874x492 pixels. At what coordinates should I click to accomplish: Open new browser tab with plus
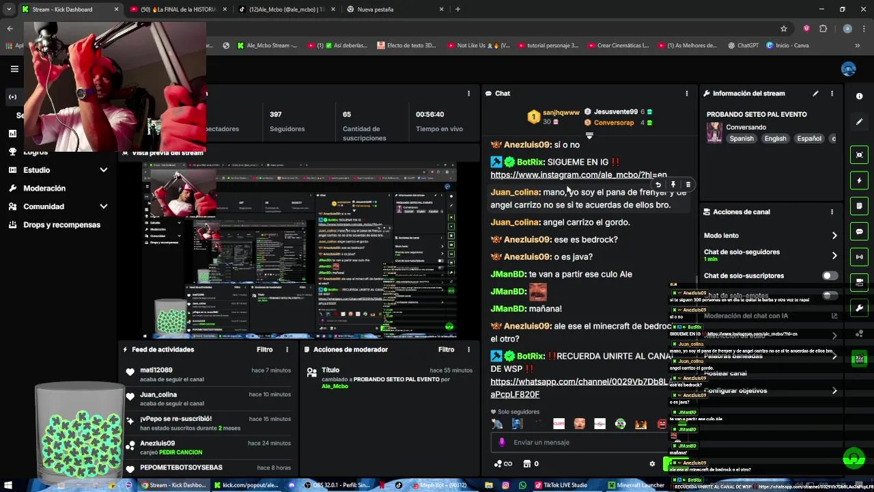tap(457, 10)
